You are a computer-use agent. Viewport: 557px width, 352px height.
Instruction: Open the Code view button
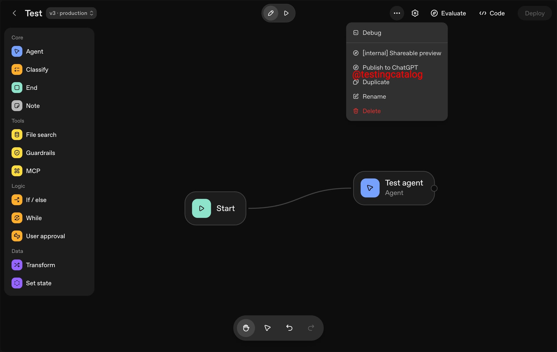[x=492, y=13]
